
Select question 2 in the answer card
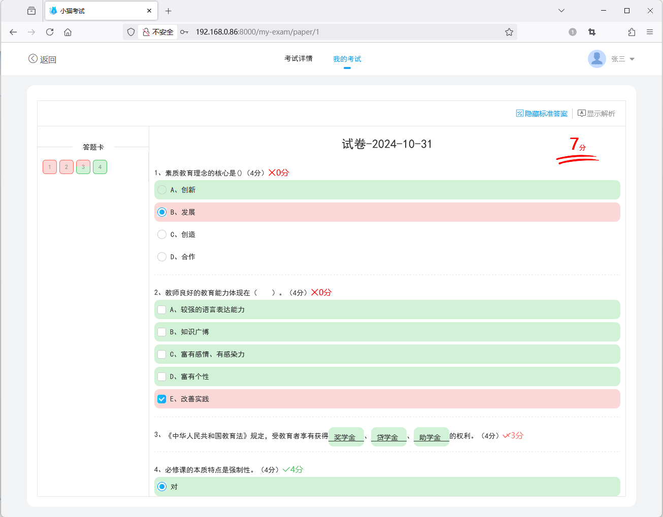coord(66,166)
